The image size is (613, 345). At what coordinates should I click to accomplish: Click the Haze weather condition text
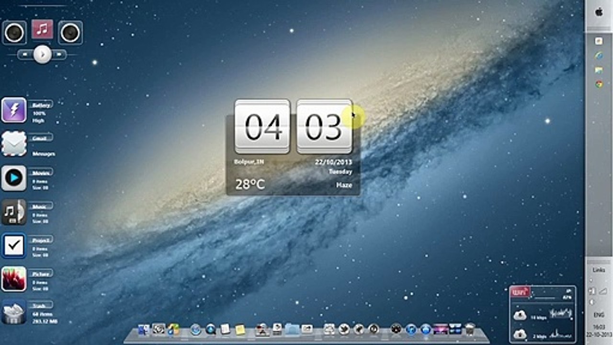pyautogui.click(x=344, y=185)
